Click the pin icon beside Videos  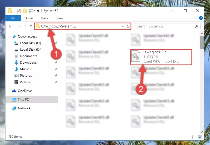[x=56, y=82]
